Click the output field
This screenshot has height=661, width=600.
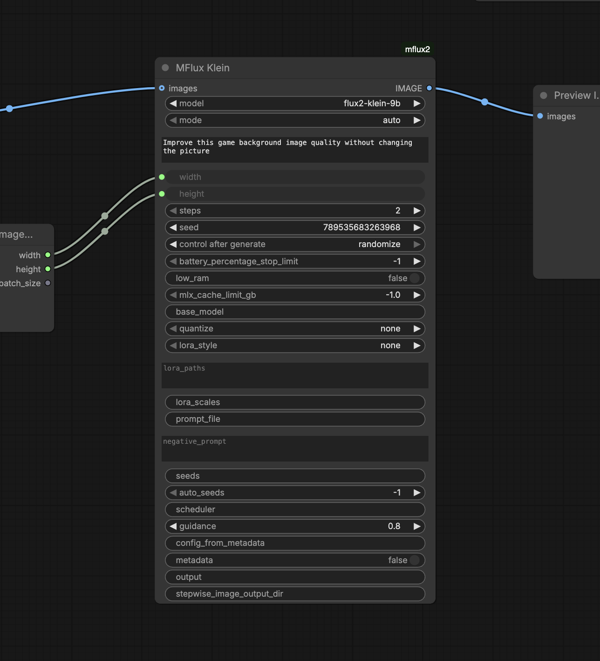pyautogui.click(x=295, y=577)
